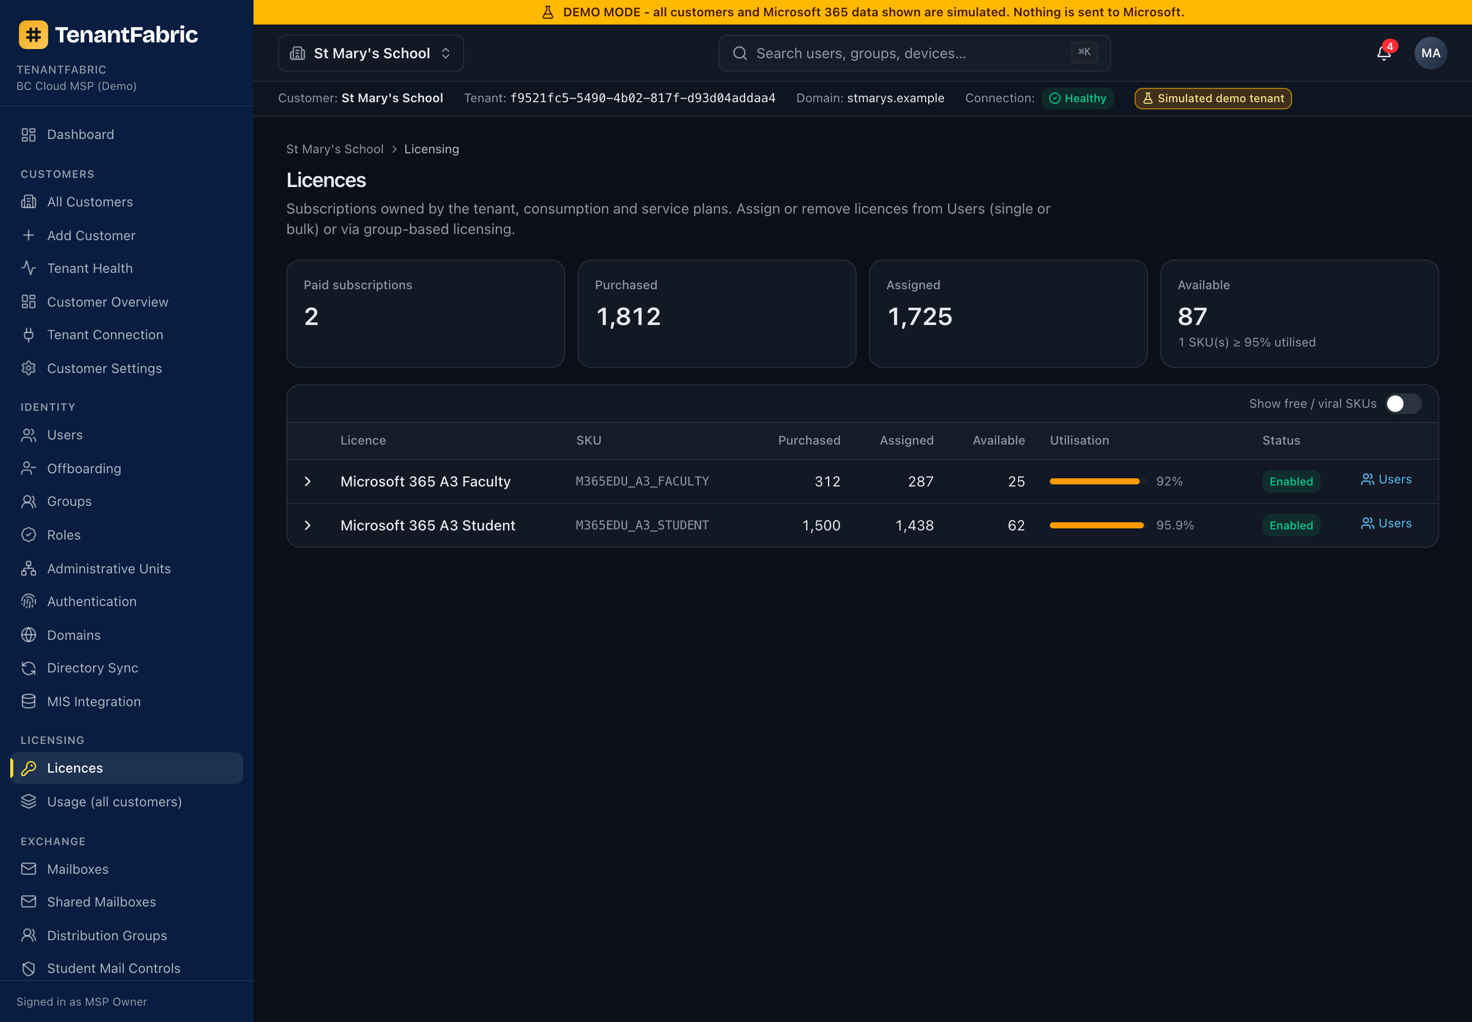
Task: Open Users link for A3 Student licence
Action: tap(1386, 524)
